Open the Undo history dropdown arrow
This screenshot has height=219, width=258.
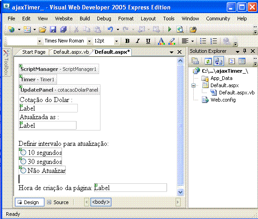pyautogui.click(x=118, y=30)
